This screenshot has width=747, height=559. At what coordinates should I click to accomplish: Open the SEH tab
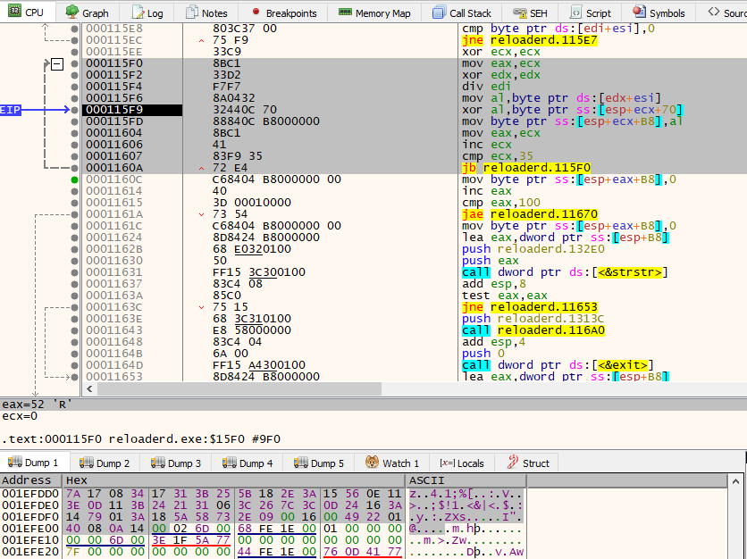[530, 13]
